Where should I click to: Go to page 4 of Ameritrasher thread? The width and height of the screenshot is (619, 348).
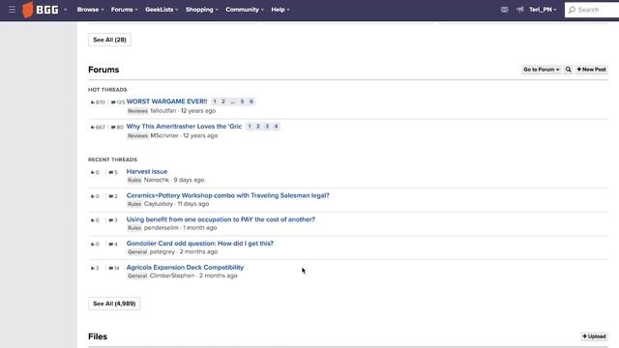coord(276,127)
